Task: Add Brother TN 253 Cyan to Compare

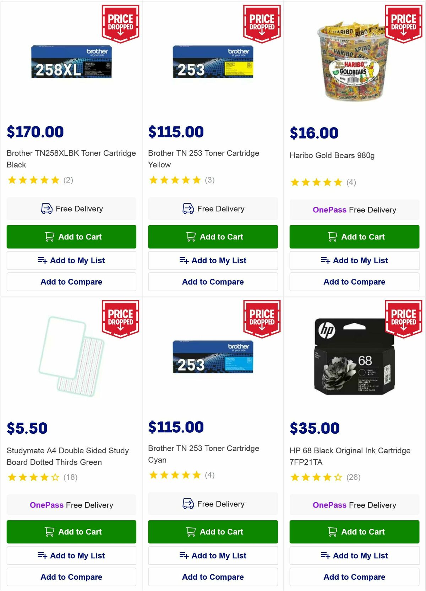Action: click(x=213, y=577)
